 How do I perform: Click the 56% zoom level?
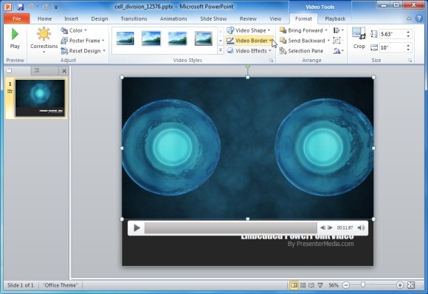coord(334,285)
